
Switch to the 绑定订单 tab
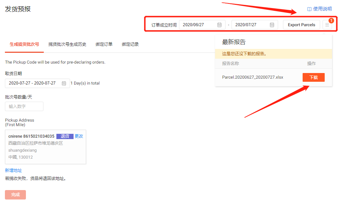104,44
